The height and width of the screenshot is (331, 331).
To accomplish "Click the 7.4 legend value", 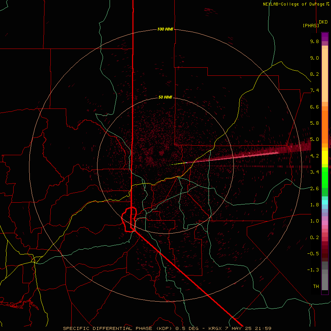I will 314,90.
